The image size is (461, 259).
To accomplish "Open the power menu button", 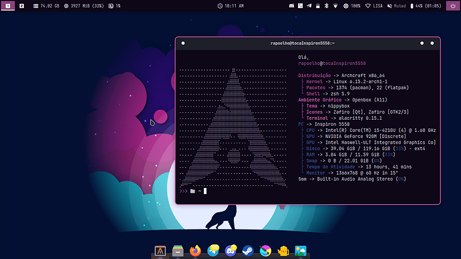I will click(x=453, y=6).
